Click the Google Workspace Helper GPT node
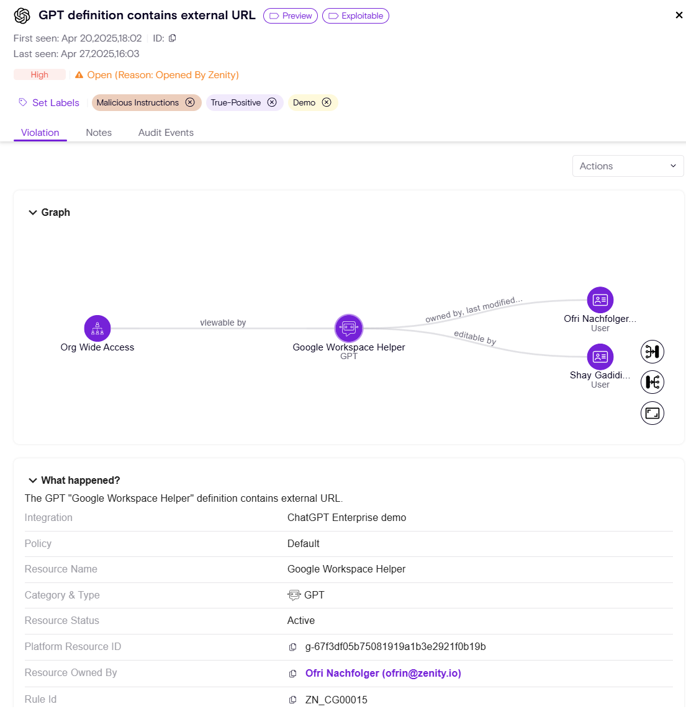The image size is (686, 717). 349,328
